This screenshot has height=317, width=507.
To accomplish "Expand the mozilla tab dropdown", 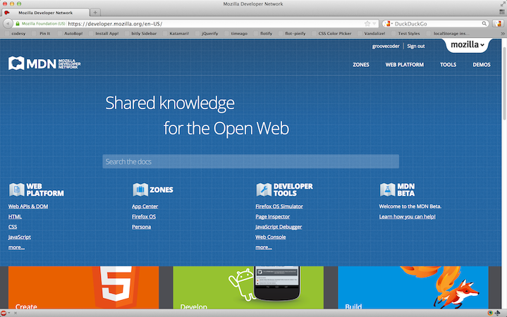I will click(468, 44).
